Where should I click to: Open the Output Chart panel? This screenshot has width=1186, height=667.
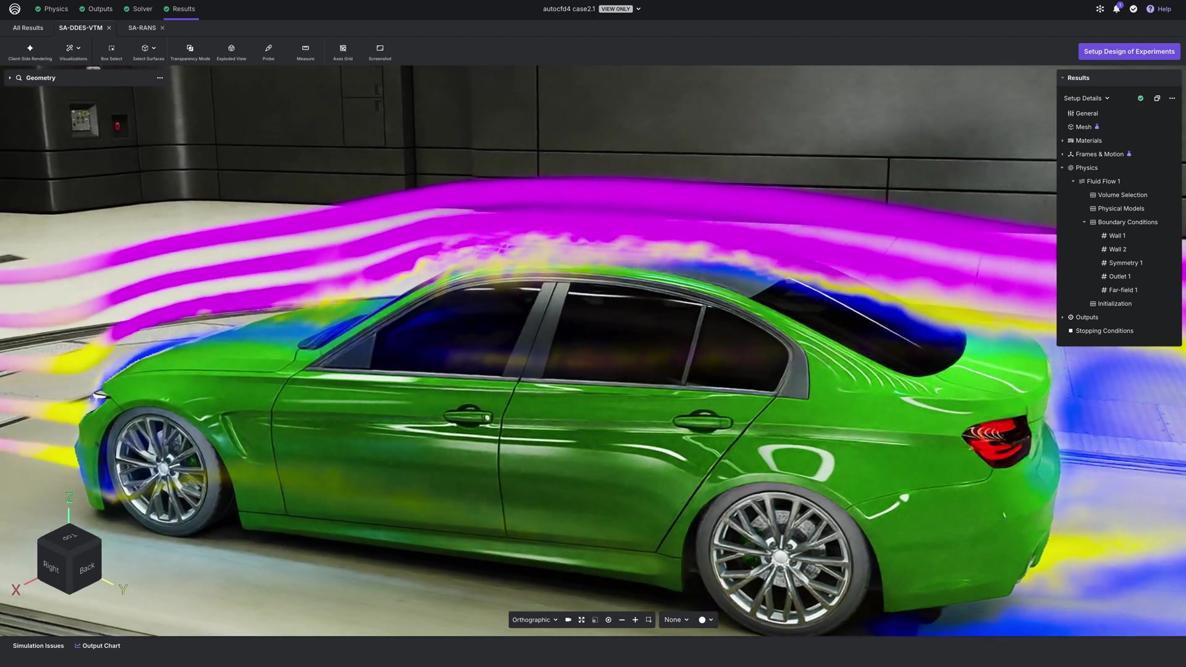[98, 646]
